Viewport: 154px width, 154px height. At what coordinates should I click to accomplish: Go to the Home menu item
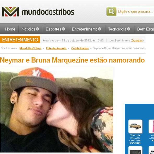click(x=10, y=29)
